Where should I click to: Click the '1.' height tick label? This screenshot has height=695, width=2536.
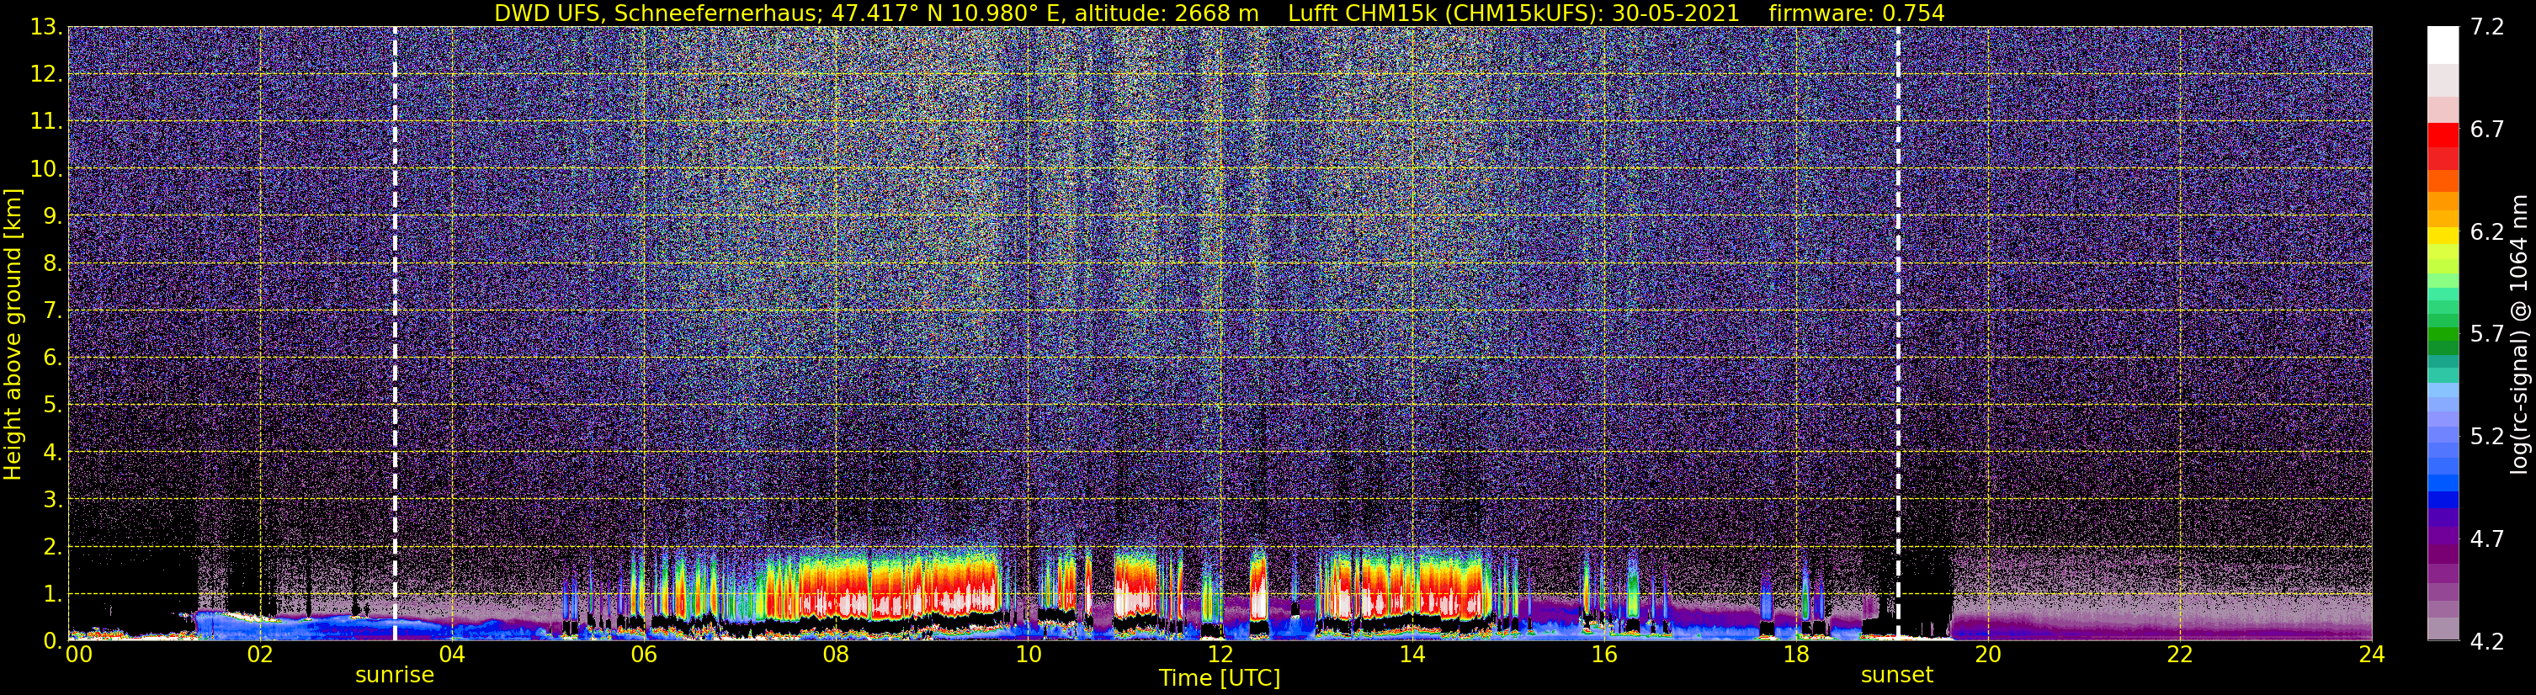[52, 593]
